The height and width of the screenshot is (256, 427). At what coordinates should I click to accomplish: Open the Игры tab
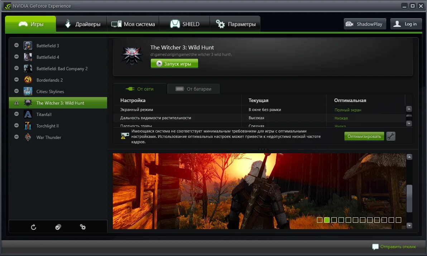pyautogui.click(x=30, y=24)
